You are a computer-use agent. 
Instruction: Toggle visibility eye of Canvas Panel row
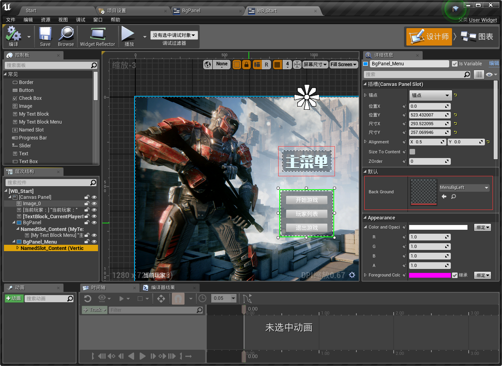pyautogui.click(x=94, y=197)
